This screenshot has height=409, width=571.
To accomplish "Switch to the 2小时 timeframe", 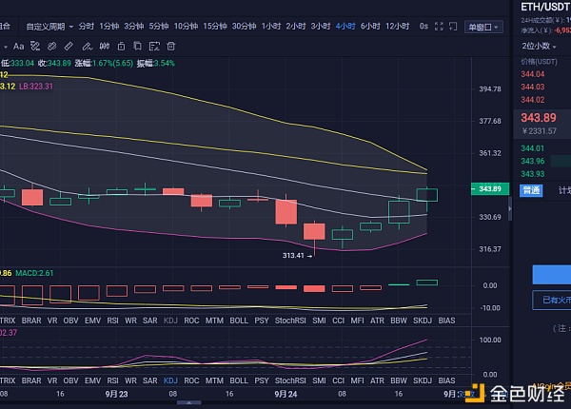I will pos(296,27).
